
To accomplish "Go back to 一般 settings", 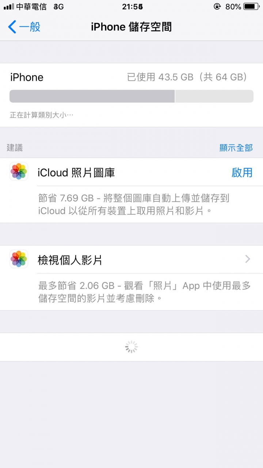I will [24, 27].
